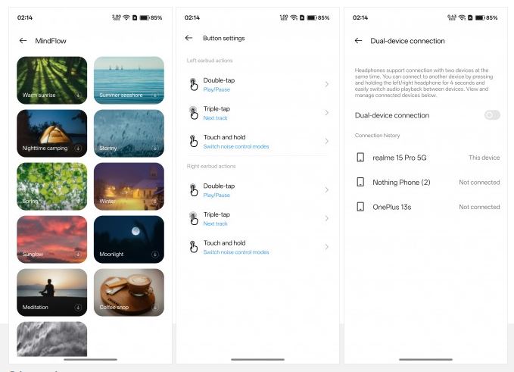Choose OnePlus 13s in connection history

tap(428, 207)
